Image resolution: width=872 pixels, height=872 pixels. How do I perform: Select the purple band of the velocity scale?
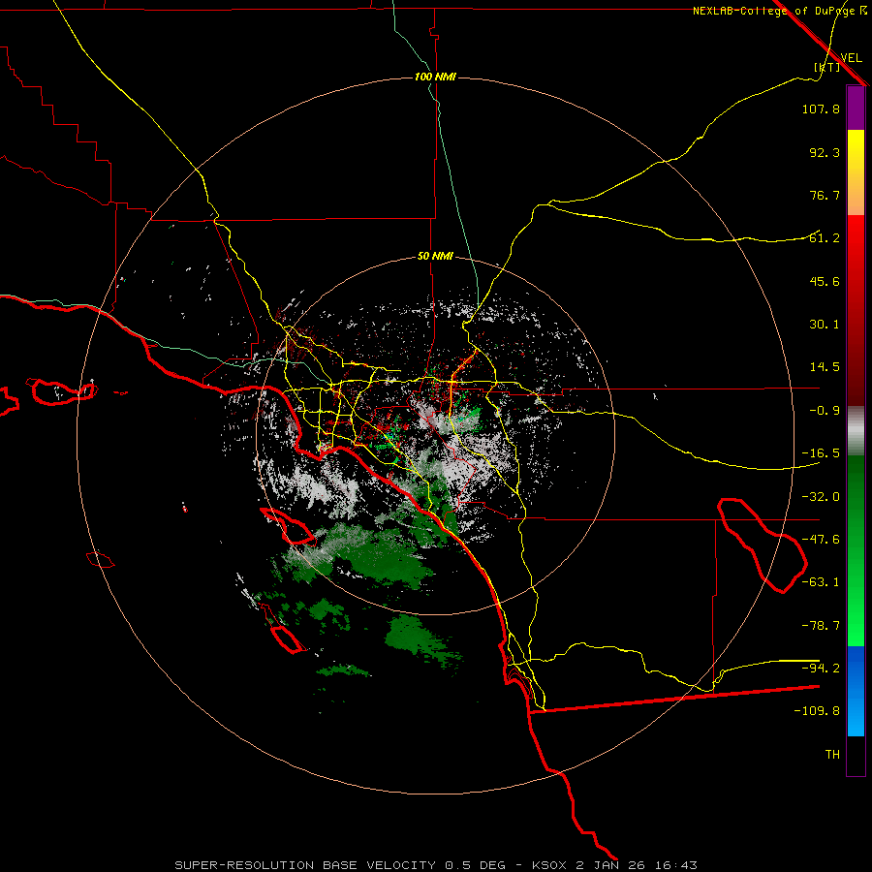point(856,108)
